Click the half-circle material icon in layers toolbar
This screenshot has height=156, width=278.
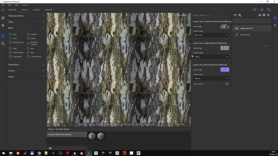click(x=259, y=15)
